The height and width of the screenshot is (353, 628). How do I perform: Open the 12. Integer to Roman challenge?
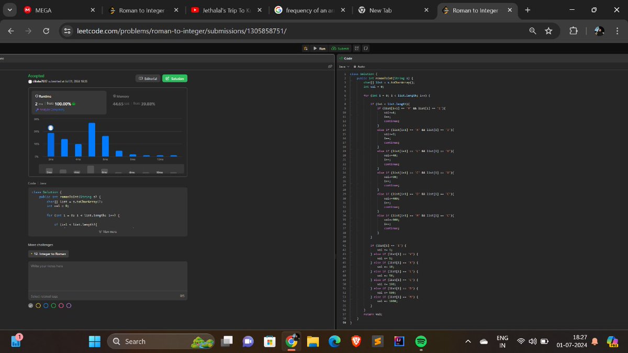[x=48, y=254]
